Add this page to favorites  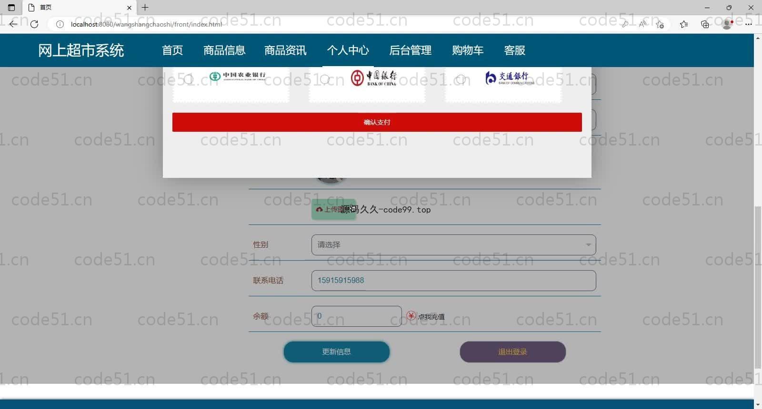coord(660,24)
